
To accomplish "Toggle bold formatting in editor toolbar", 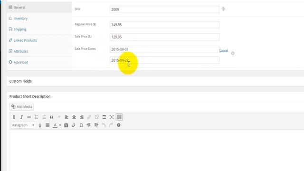I will click(14, 117).
